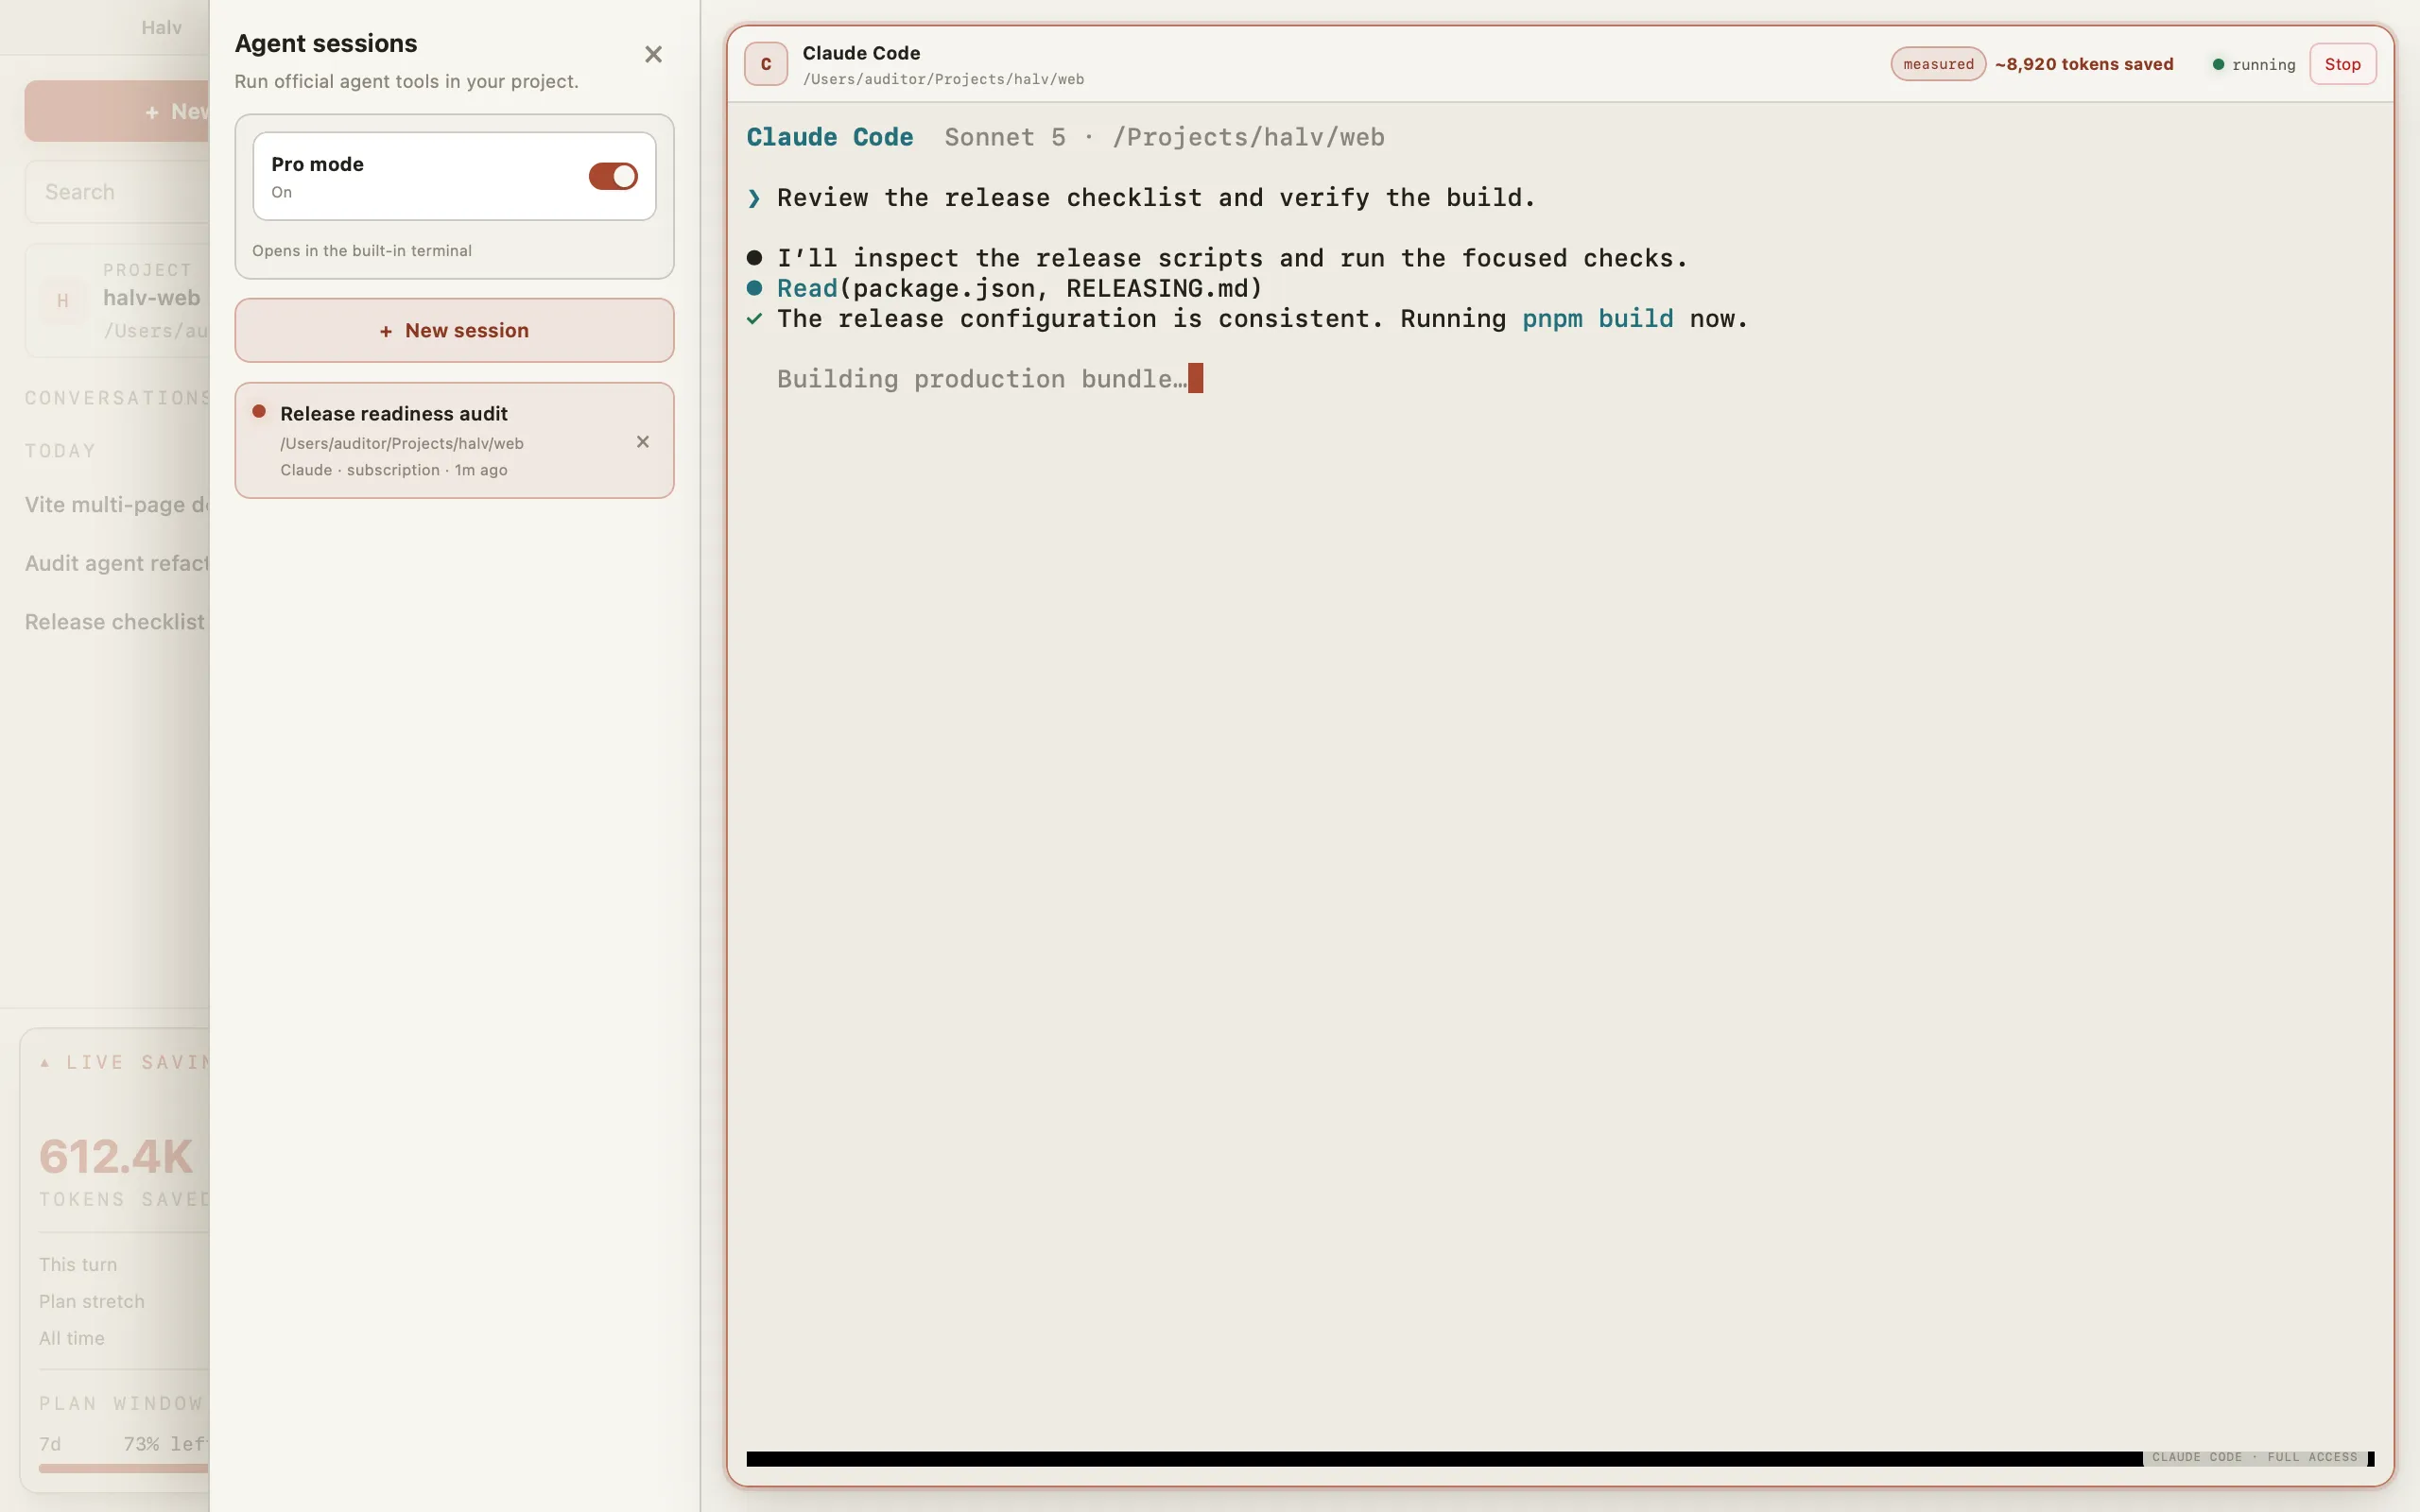
Task: Click the plus icon on New session
Action: coord(386,331)
